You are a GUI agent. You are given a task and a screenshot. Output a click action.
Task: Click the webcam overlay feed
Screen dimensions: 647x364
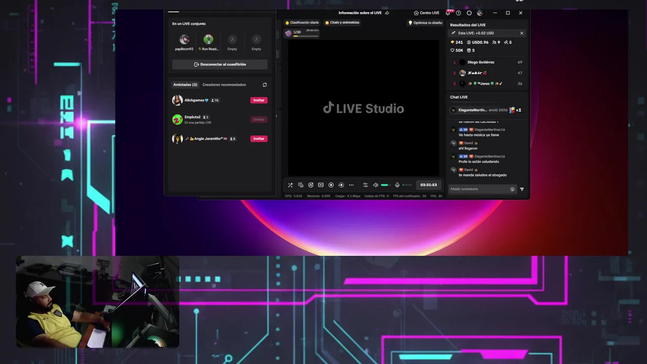coord(98,302)
